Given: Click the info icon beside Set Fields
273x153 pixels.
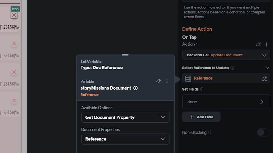Looking at the screenshot, I should pos(202,89).
